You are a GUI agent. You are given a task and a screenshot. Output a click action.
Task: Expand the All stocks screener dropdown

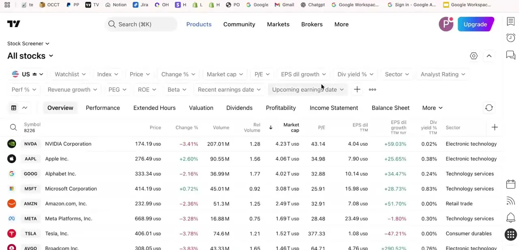[x=30, y=56]
